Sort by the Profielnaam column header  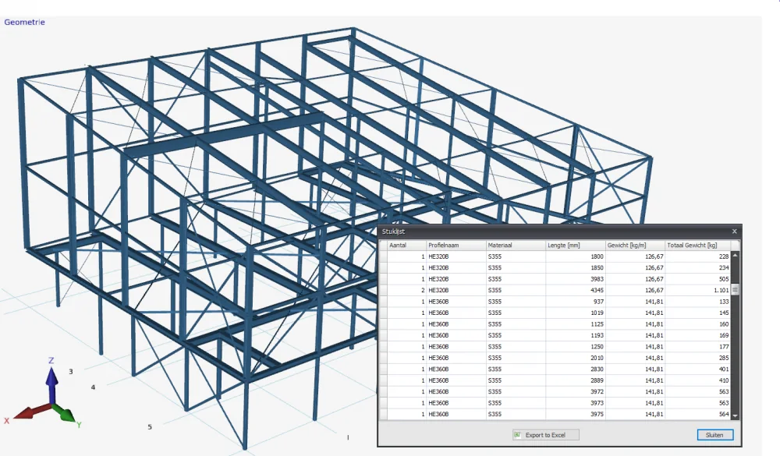pyautogui.click(x=456, y=246)
